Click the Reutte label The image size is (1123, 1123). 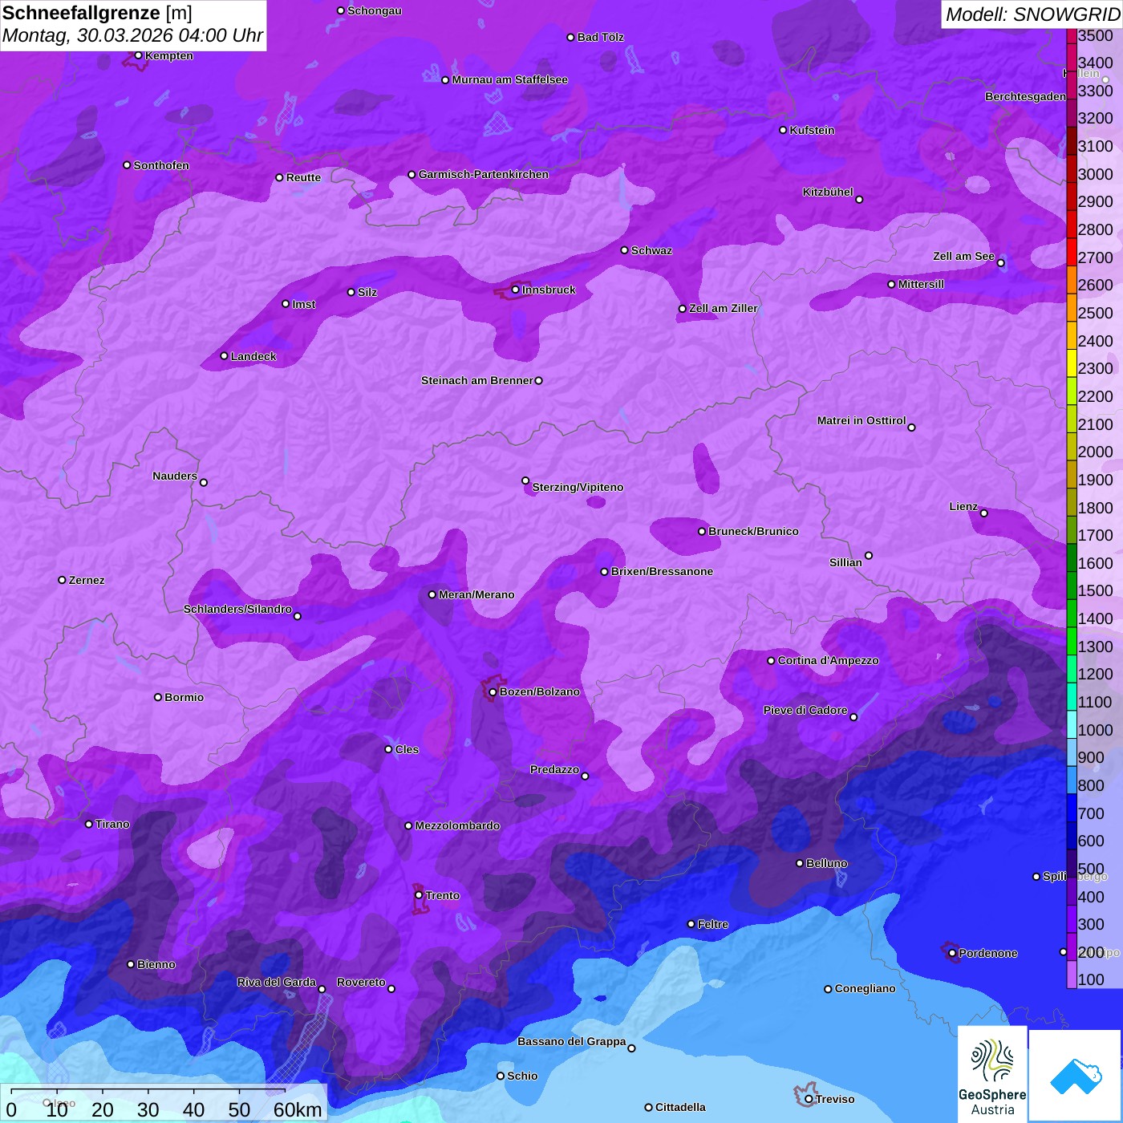[303, 177]
